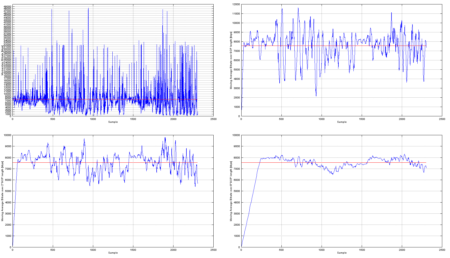Click 'Moving Average Bitrate over 2*GOP length' label
The height and width of the screenshot is (258, 450).
[2, 191]
